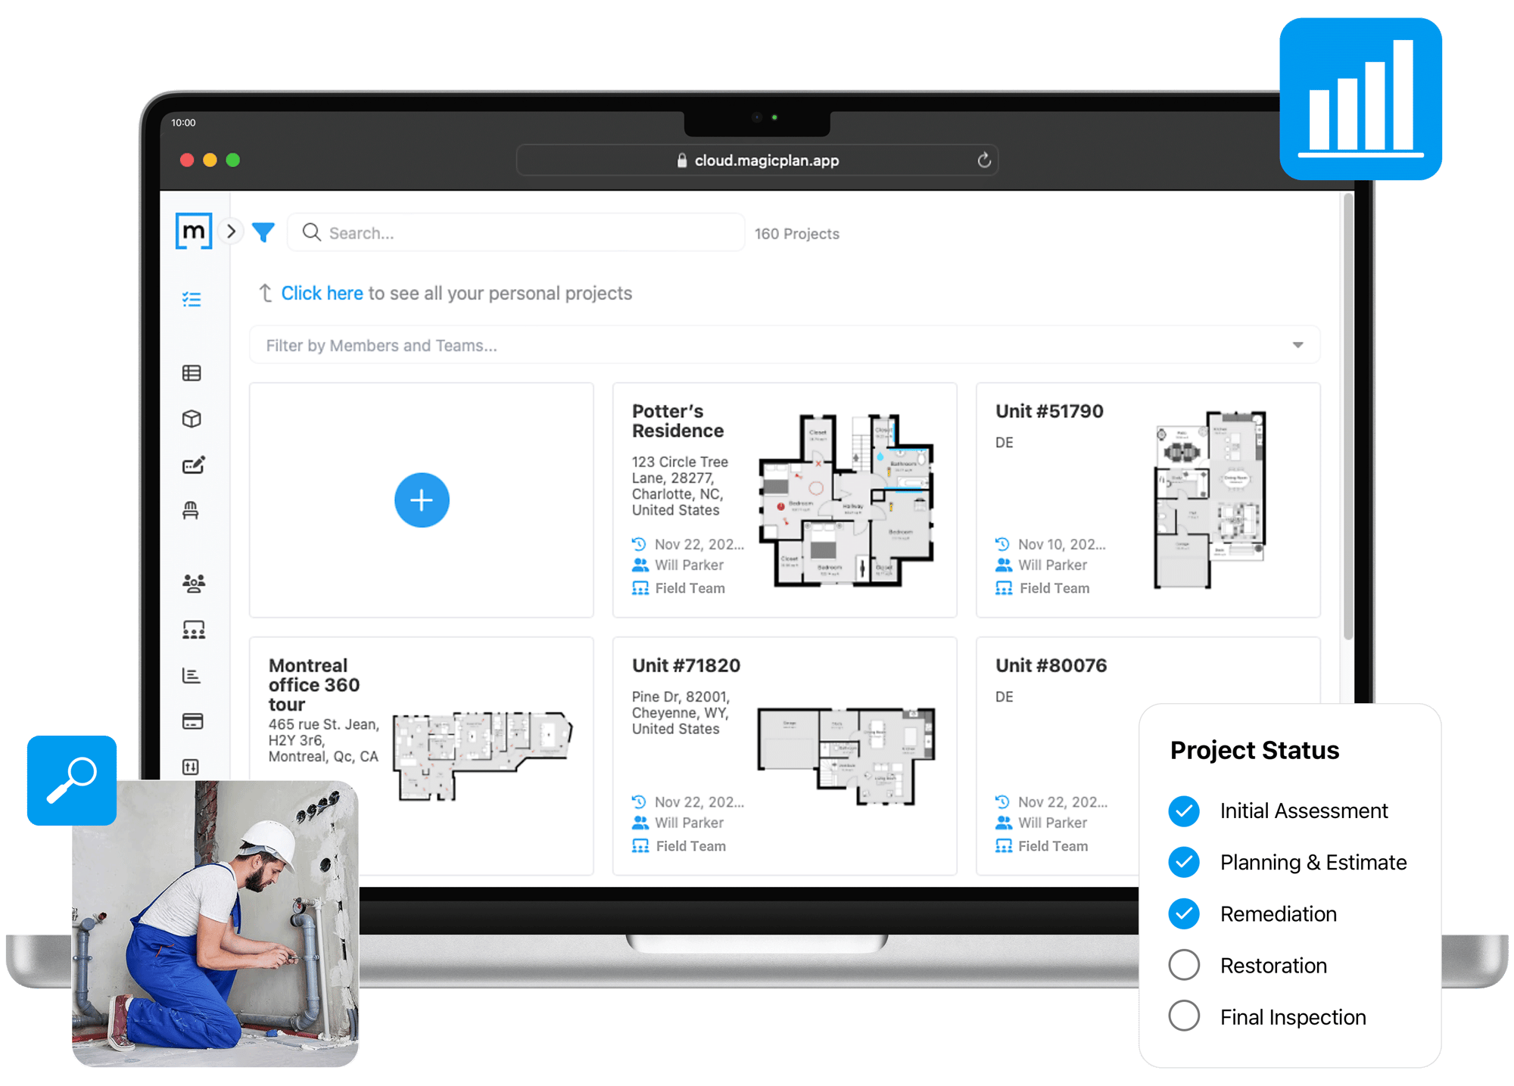The width and height of the screenshot is (1514, 1086).
Task: Open the credit card billing icon in sidebar
Action: coord(192,720)
